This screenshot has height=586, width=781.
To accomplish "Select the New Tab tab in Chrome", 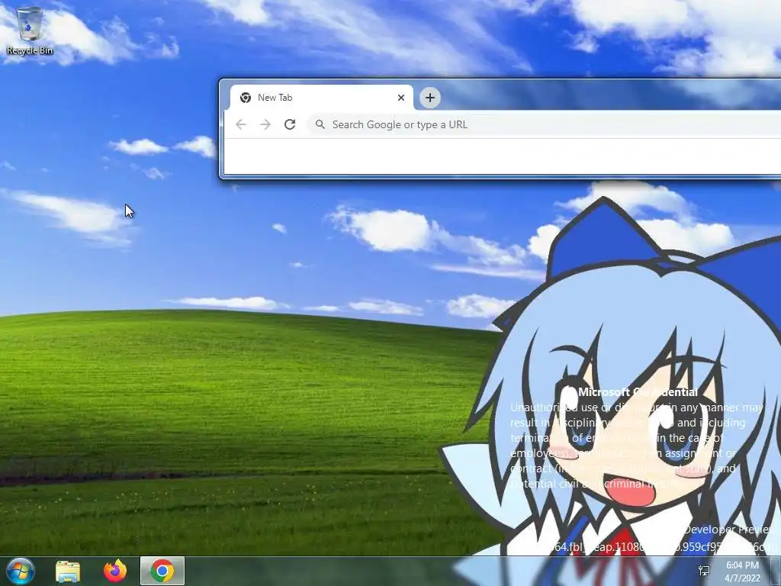I will (x=321, y=98).
